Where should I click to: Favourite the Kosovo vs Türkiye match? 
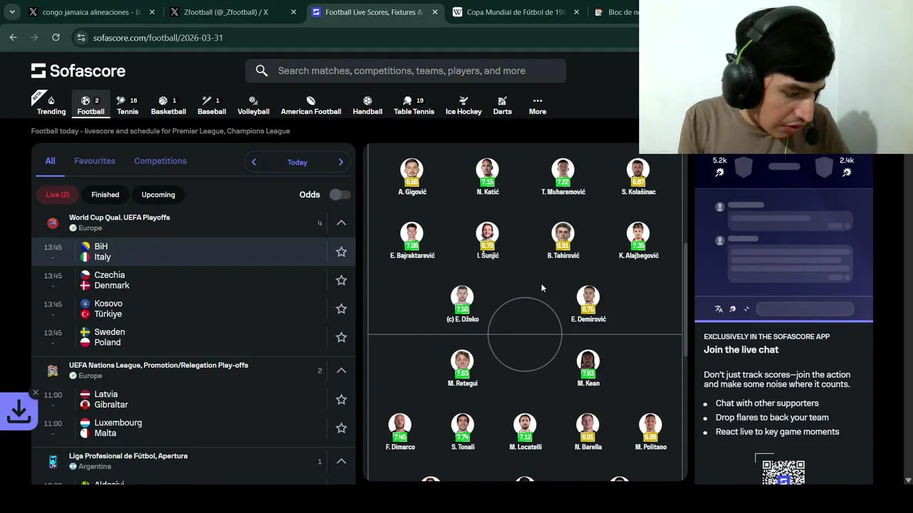coord(341,309)
